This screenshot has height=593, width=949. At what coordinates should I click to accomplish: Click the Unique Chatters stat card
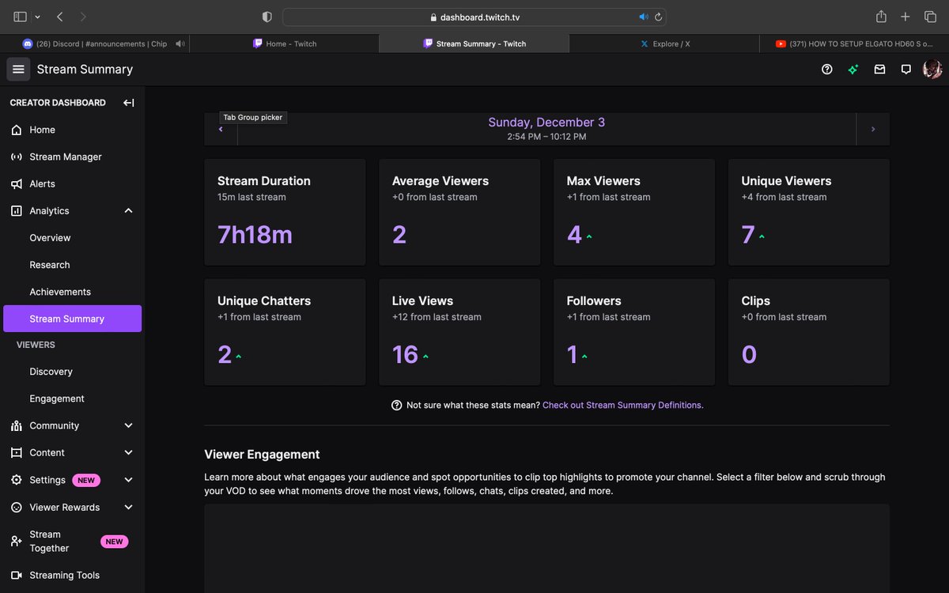click(285, 332)
